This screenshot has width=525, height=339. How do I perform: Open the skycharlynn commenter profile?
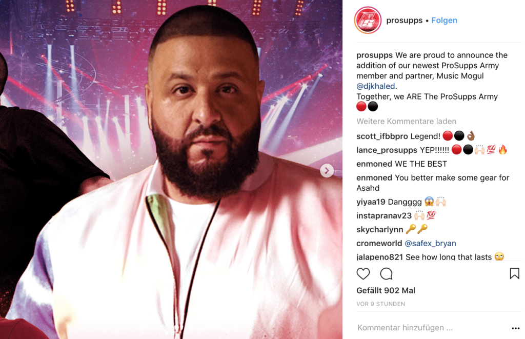[x=380, y=229]
